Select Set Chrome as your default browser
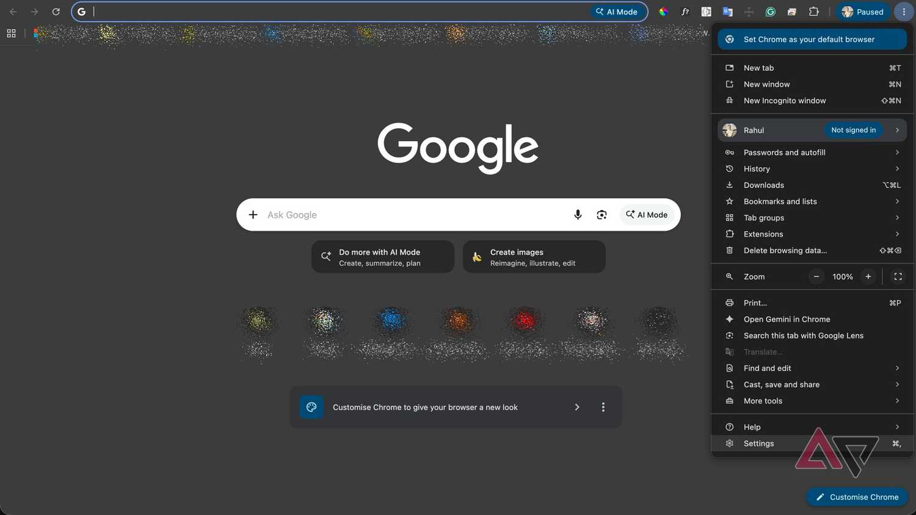Screen dimensions: 916x515 point(812,39)
